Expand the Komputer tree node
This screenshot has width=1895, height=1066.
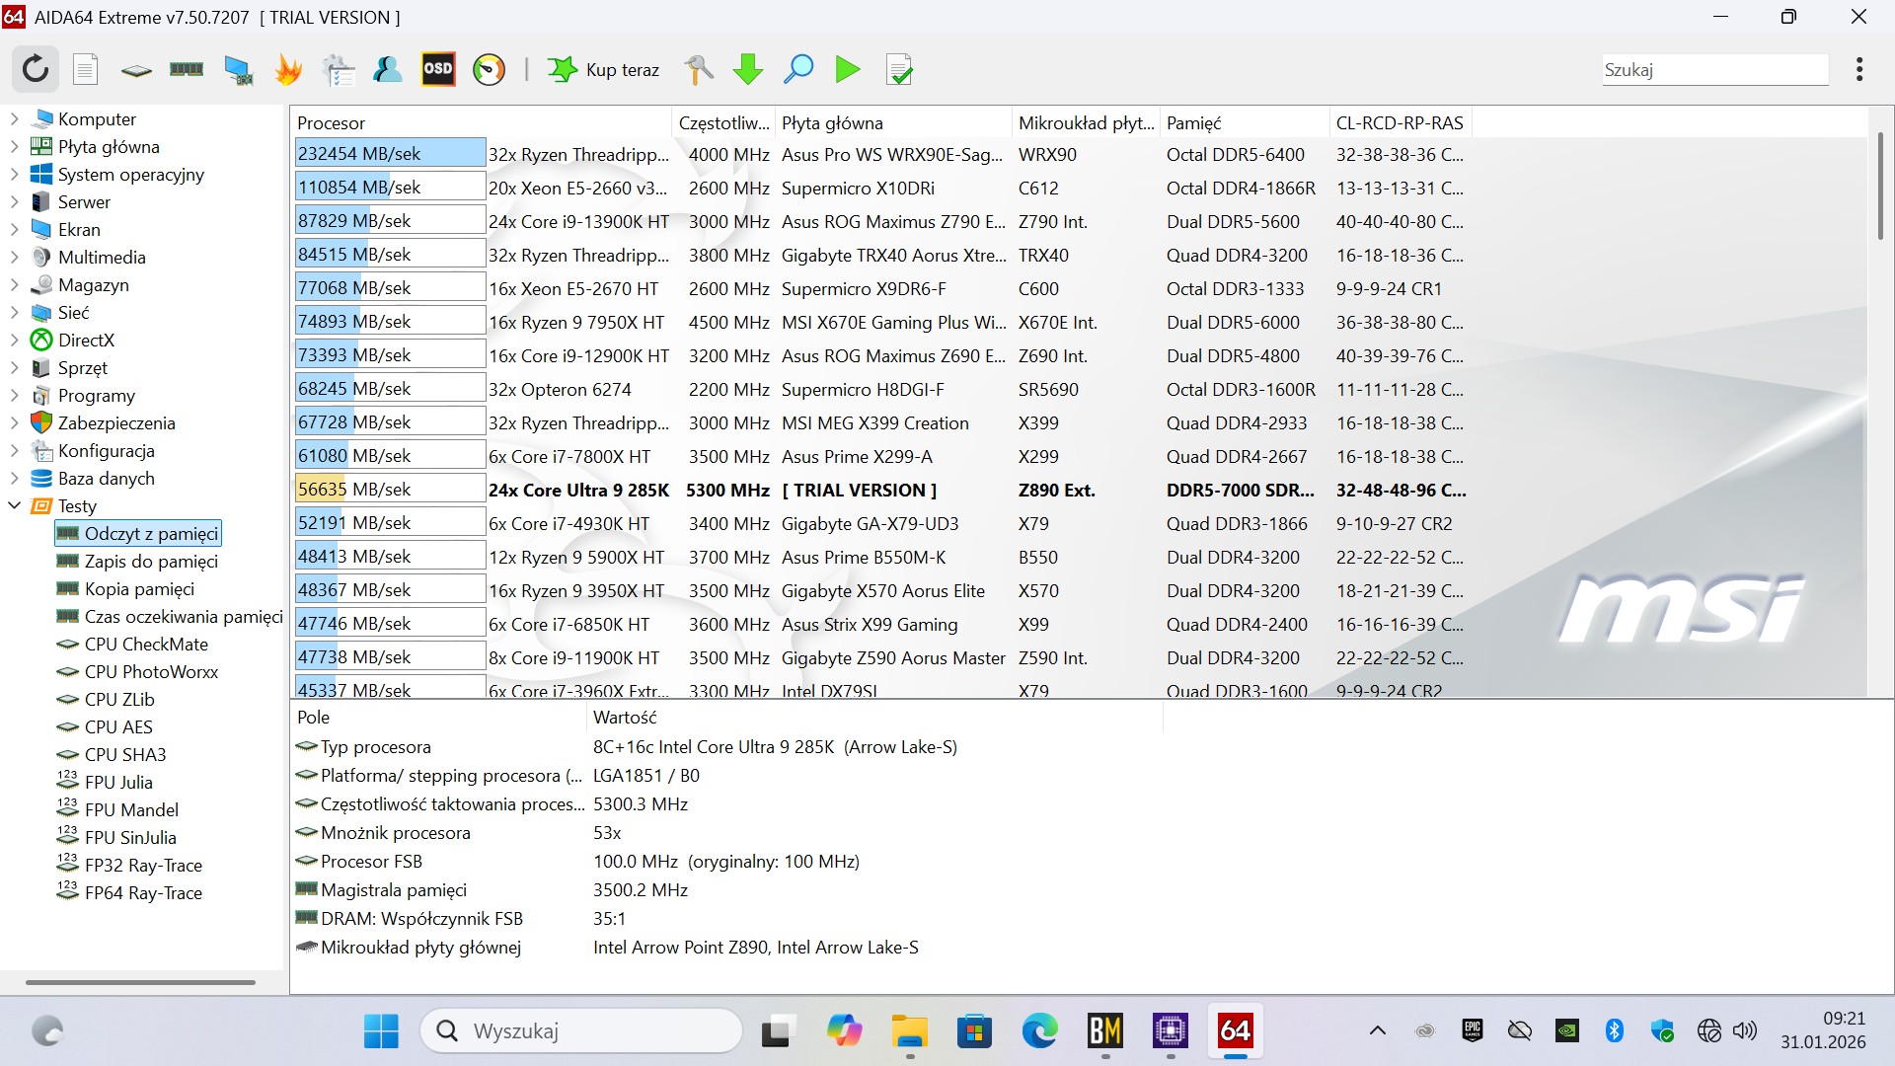click(x=14, y=118)
